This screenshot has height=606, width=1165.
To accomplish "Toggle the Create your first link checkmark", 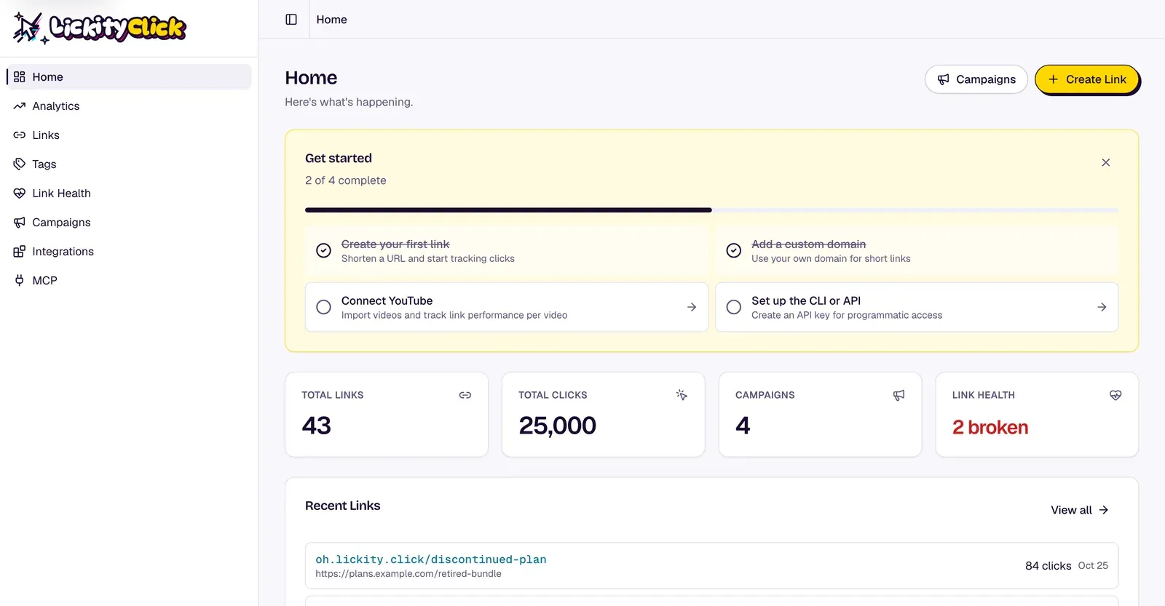I will tap(324, 250).
